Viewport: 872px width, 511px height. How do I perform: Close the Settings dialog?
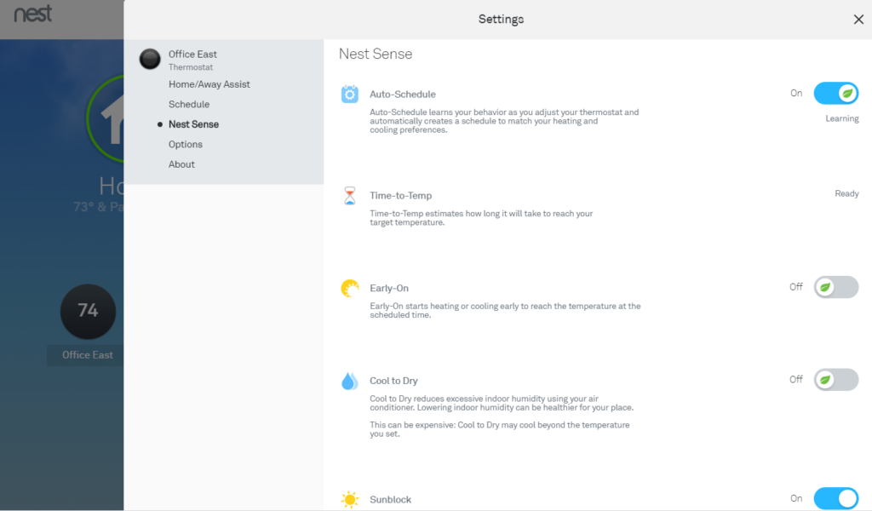pyautogui.click(x=858, y=20)
